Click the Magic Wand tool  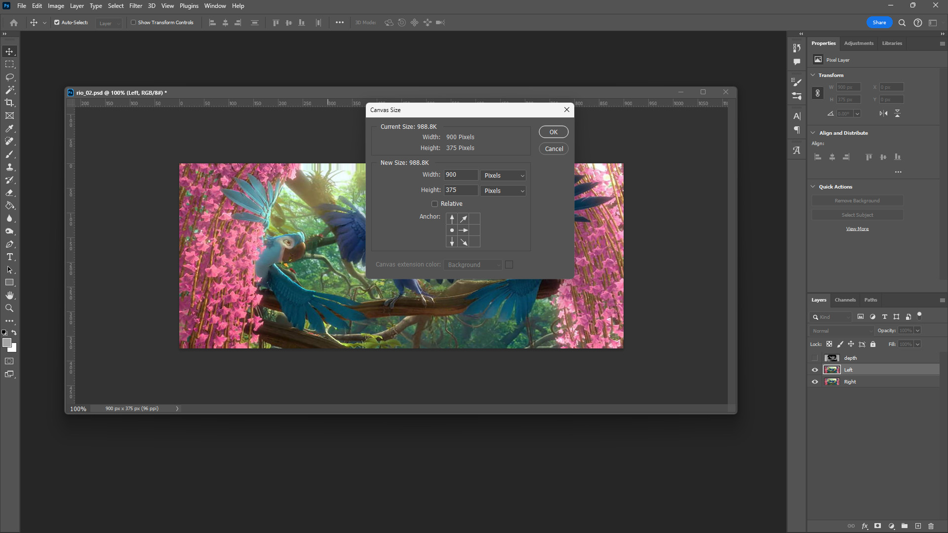pos(9,90)
